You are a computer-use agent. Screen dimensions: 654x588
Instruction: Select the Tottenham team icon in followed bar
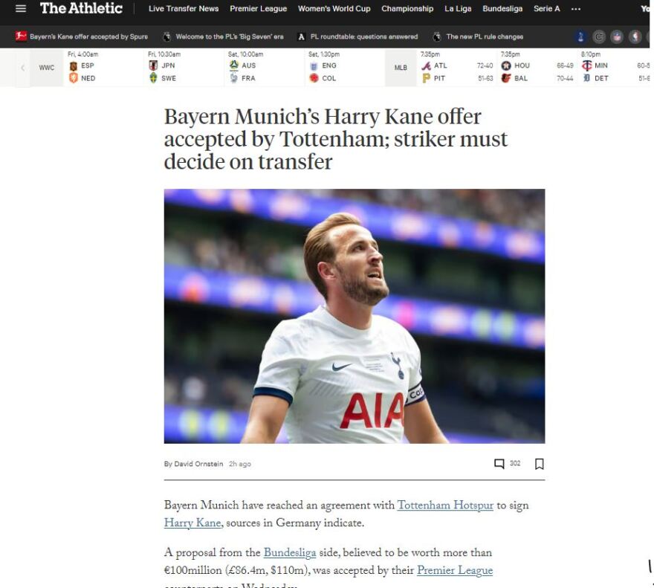[x=580, y=36]
